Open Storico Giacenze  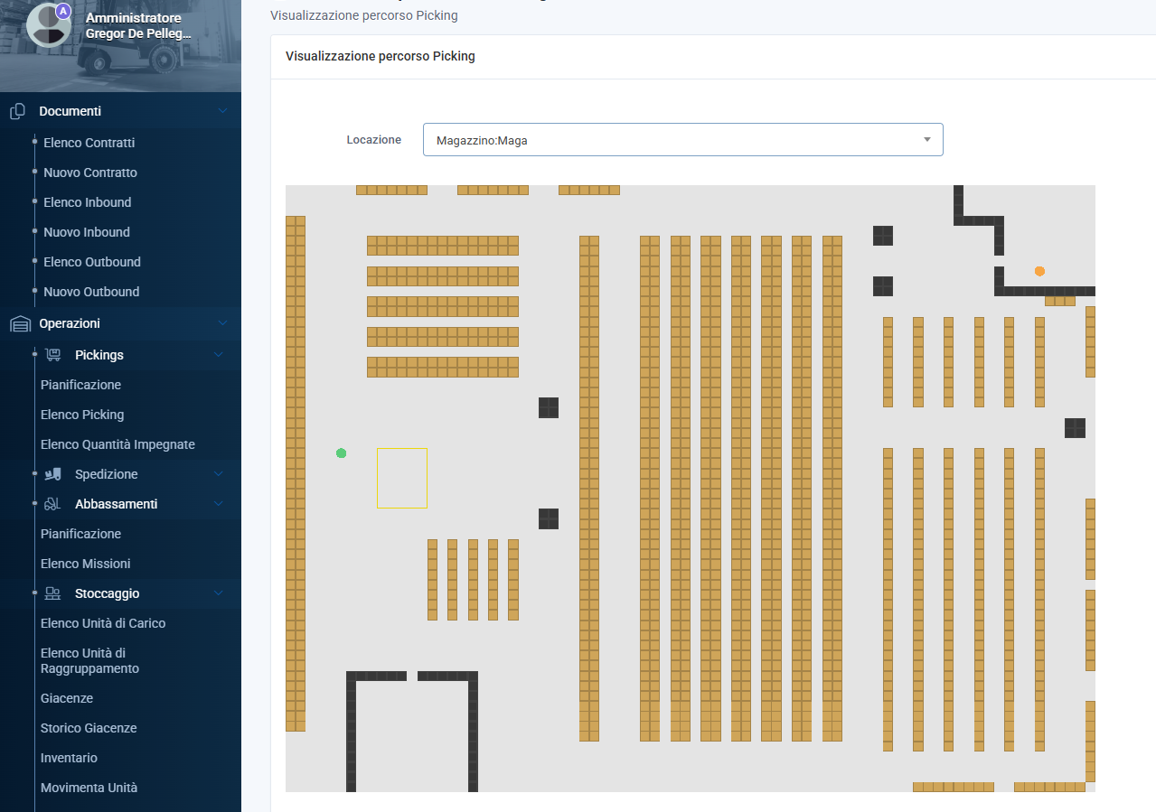88,728
